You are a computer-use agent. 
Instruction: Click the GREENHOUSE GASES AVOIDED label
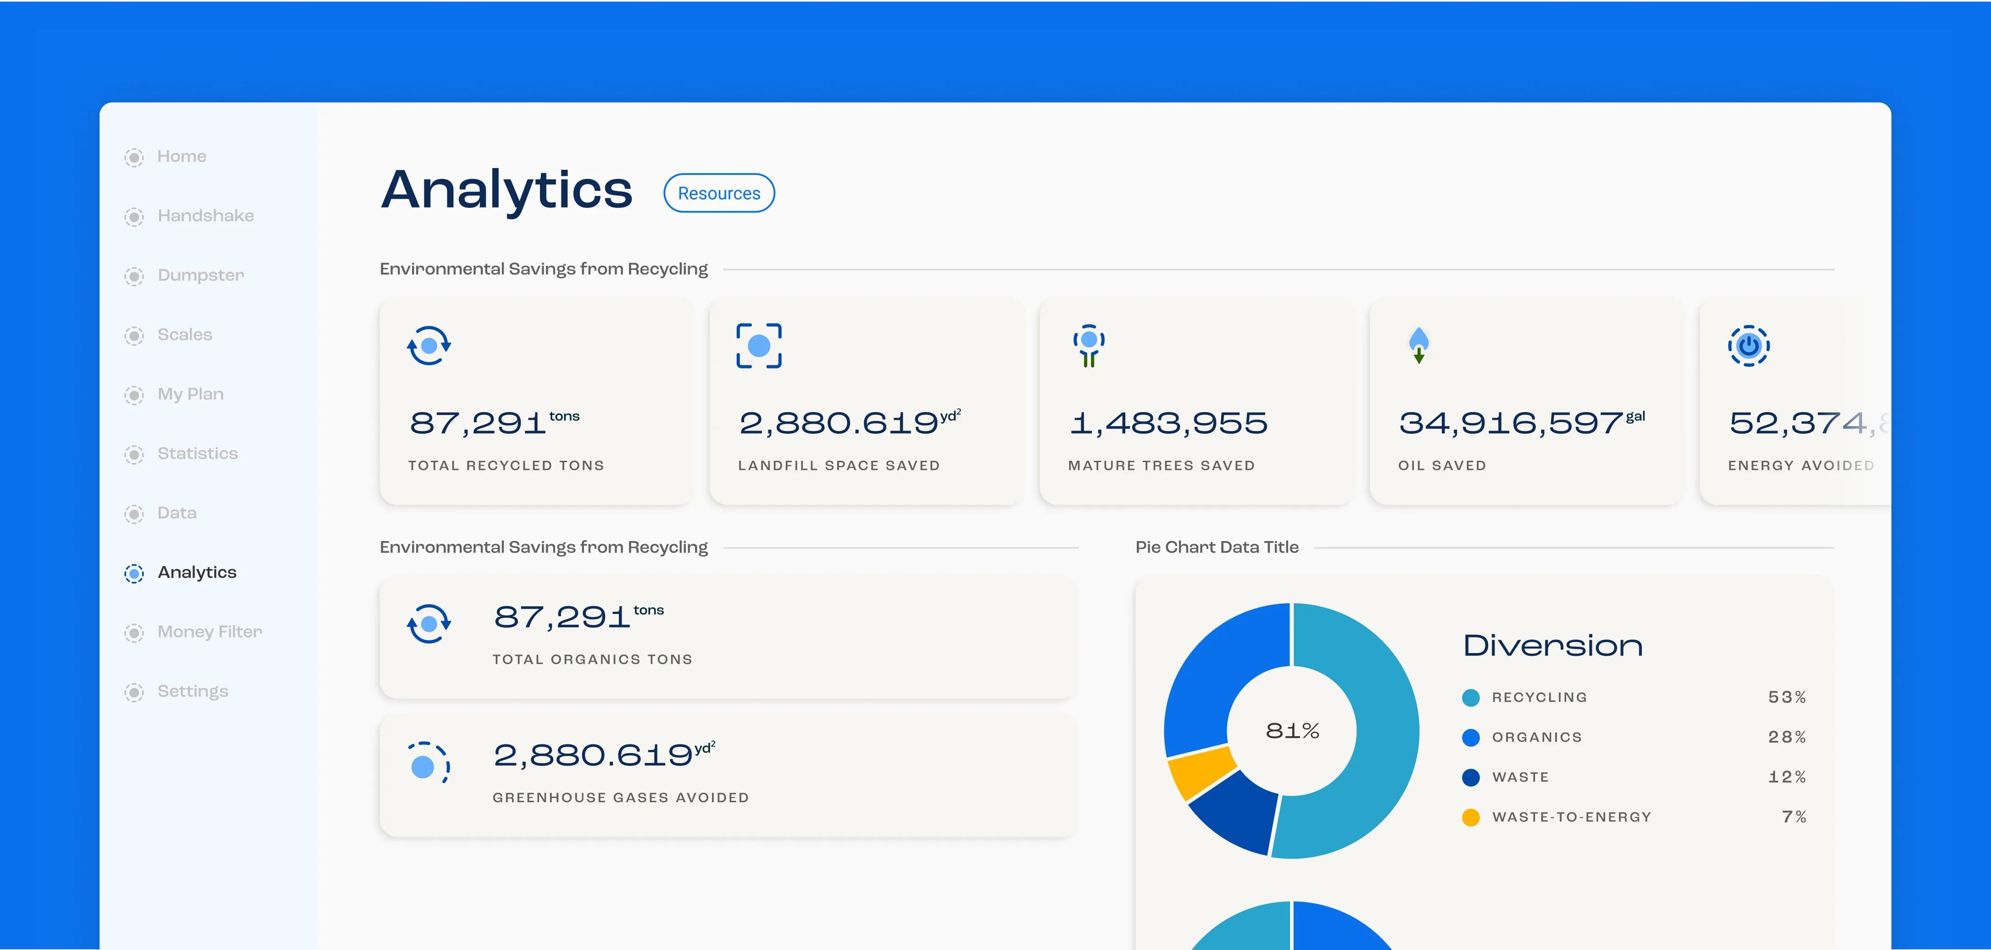(x=621, y=798)
